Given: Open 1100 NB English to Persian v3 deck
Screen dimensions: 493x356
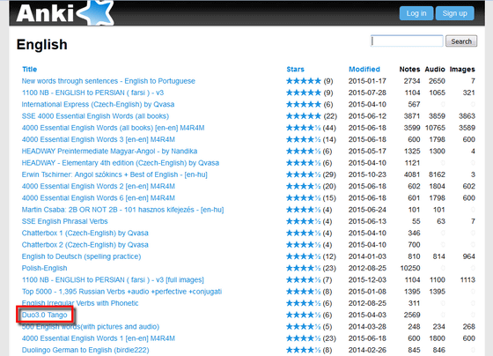Looking at the screenshot, I should click(92, 93).
